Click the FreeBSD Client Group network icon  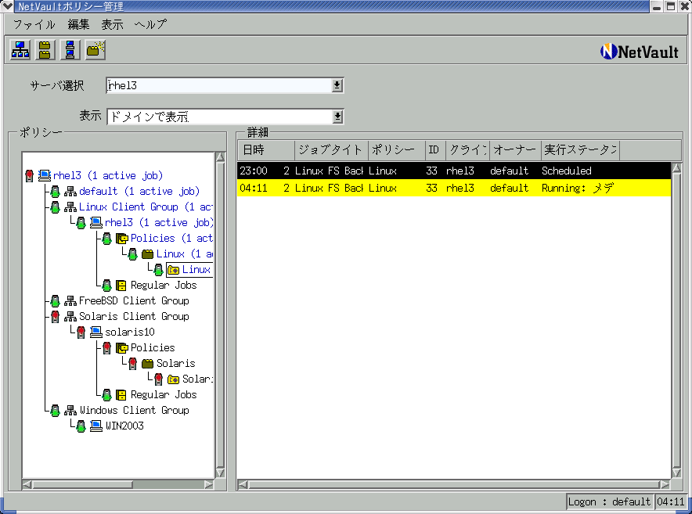[x=70, y=301]
